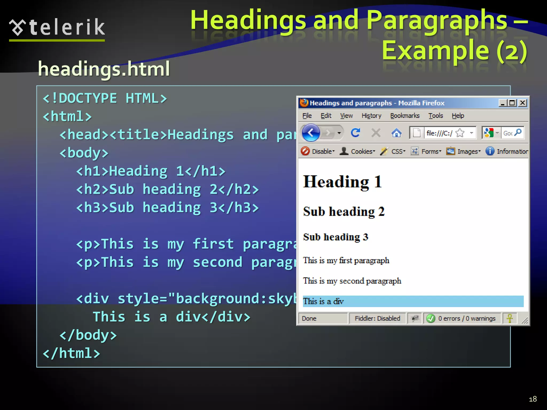Screen dimensions: 547x410
Task: Click the red Disable circle icon
Action: 305,151
